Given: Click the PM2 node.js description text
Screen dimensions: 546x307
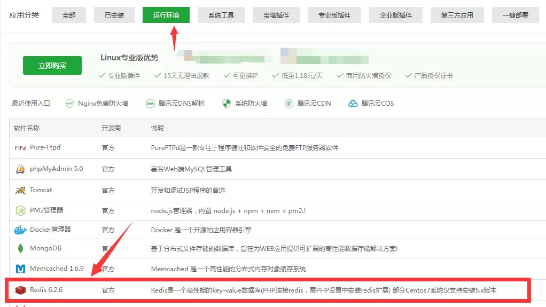Looking at the screenshot, I should click(x=229, y=210).
